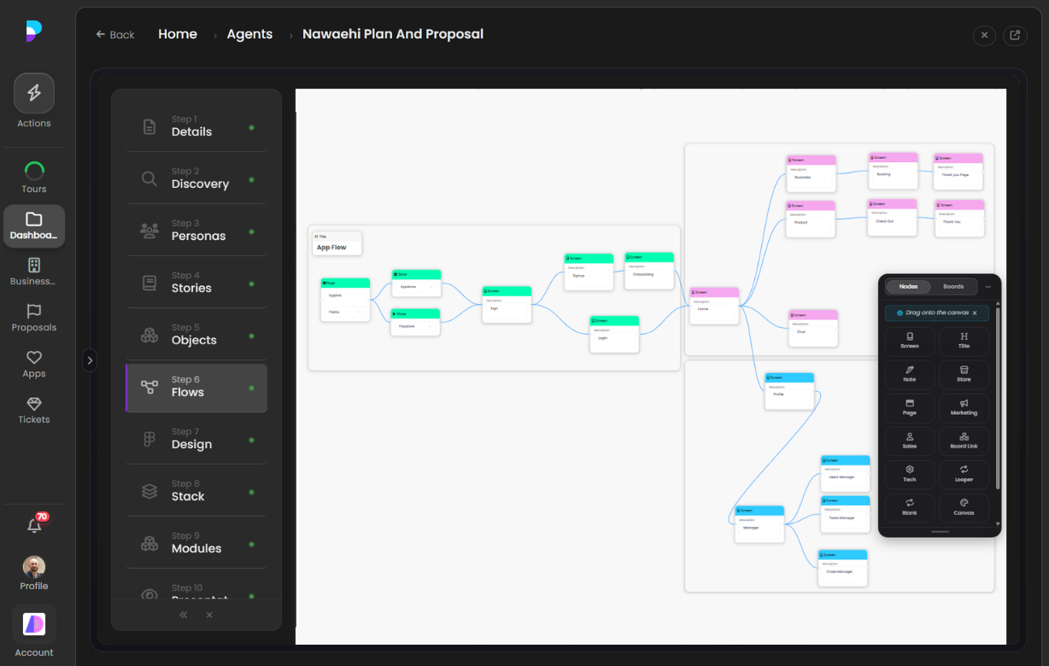Select the Tech node type

tap(910, 474)
